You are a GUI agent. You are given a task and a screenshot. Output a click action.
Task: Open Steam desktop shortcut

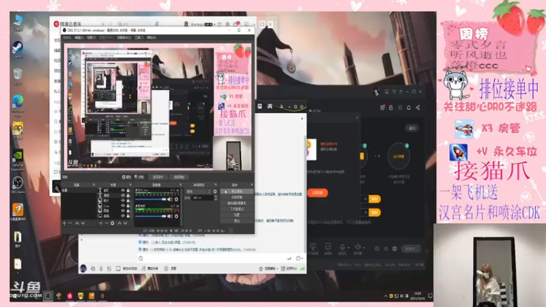tap(18, 48)
